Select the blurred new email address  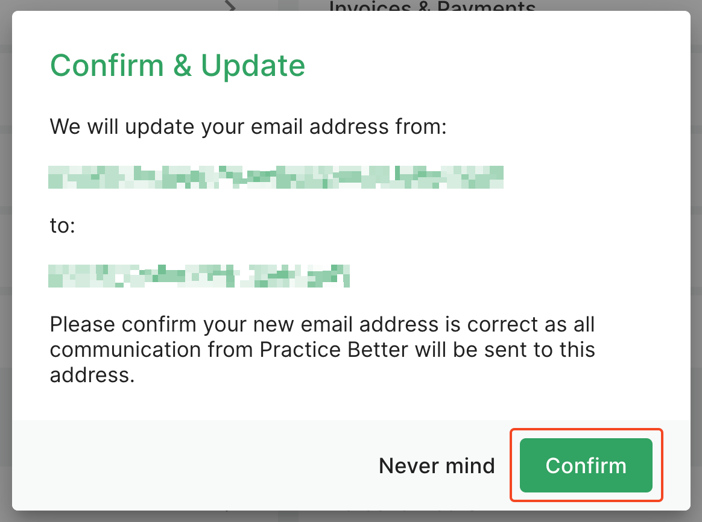199,276
